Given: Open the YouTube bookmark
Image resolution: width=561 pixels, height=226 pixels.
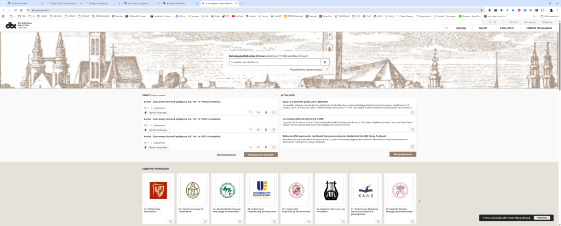Looking at the screenshot, I should 238,16.
